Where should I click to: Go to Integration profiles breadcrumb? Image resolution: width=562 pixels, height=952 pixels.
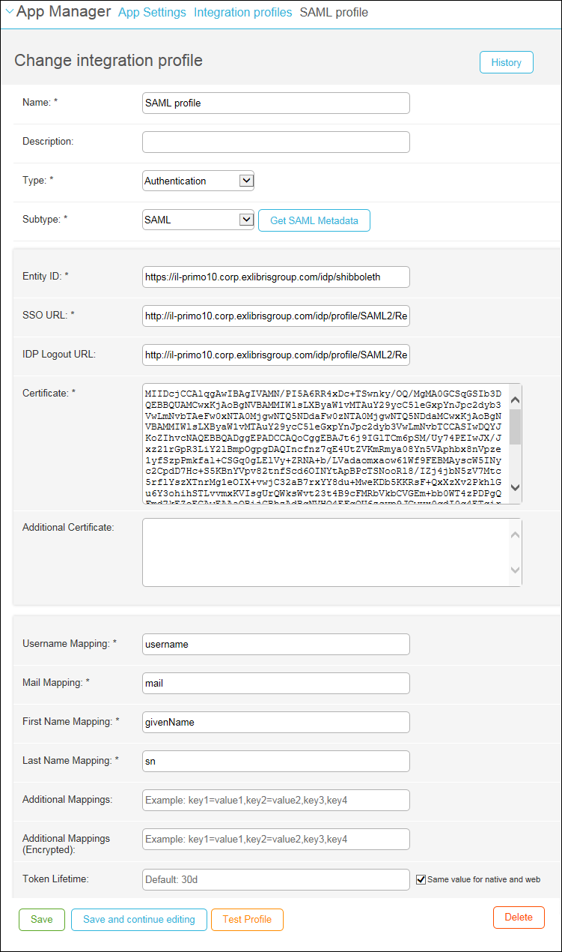point(243,12)
